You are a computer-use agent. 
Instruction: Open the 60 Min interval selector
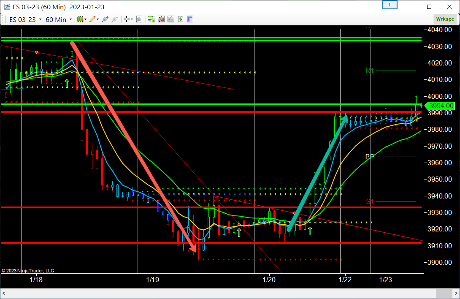click(58, 19)
